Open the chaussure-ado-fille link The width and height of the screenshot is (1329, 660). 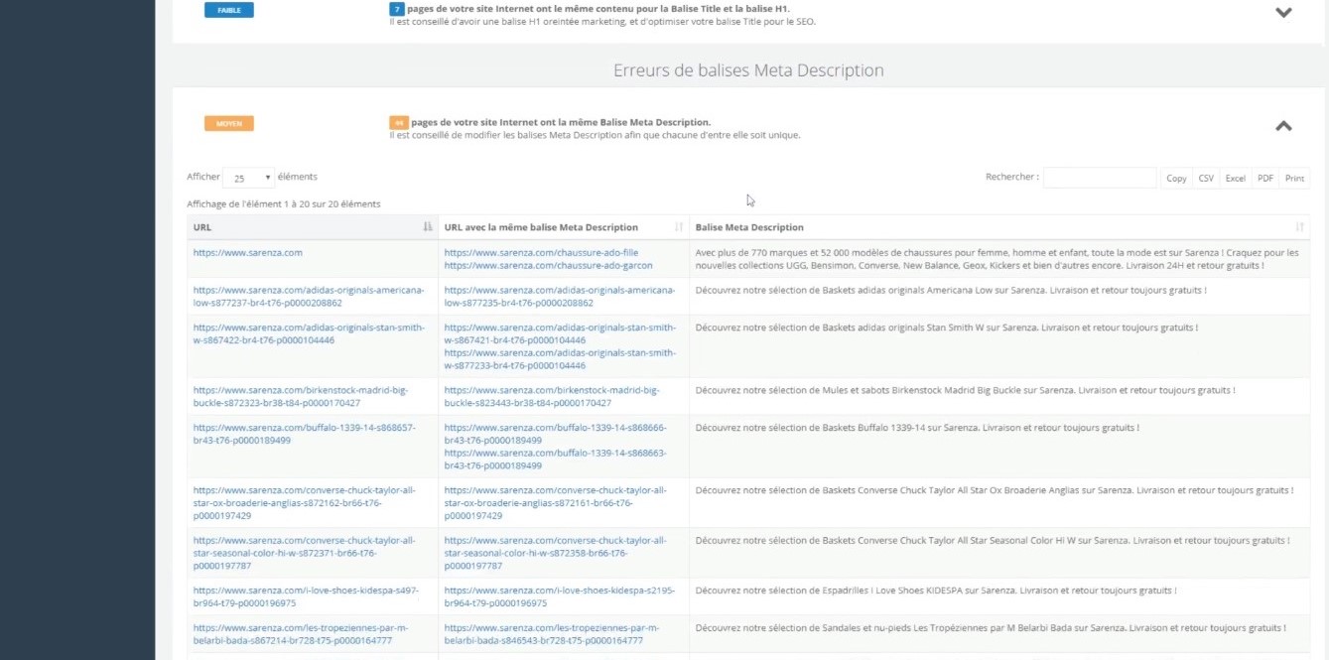[541, 252]
